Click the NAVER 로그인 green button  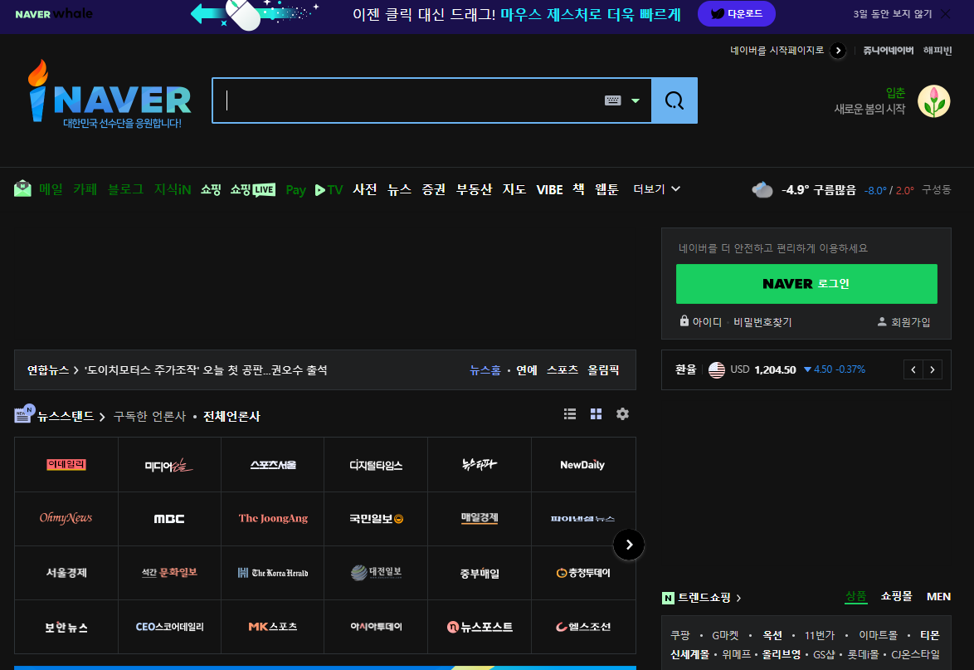pos(806,284)
